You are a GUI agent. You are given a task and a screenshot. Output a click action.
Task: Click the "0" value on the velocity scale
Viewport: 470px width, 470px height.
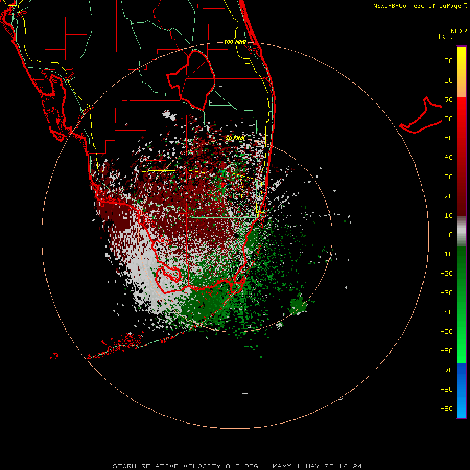pyautogui.click(x=451, y=235)
